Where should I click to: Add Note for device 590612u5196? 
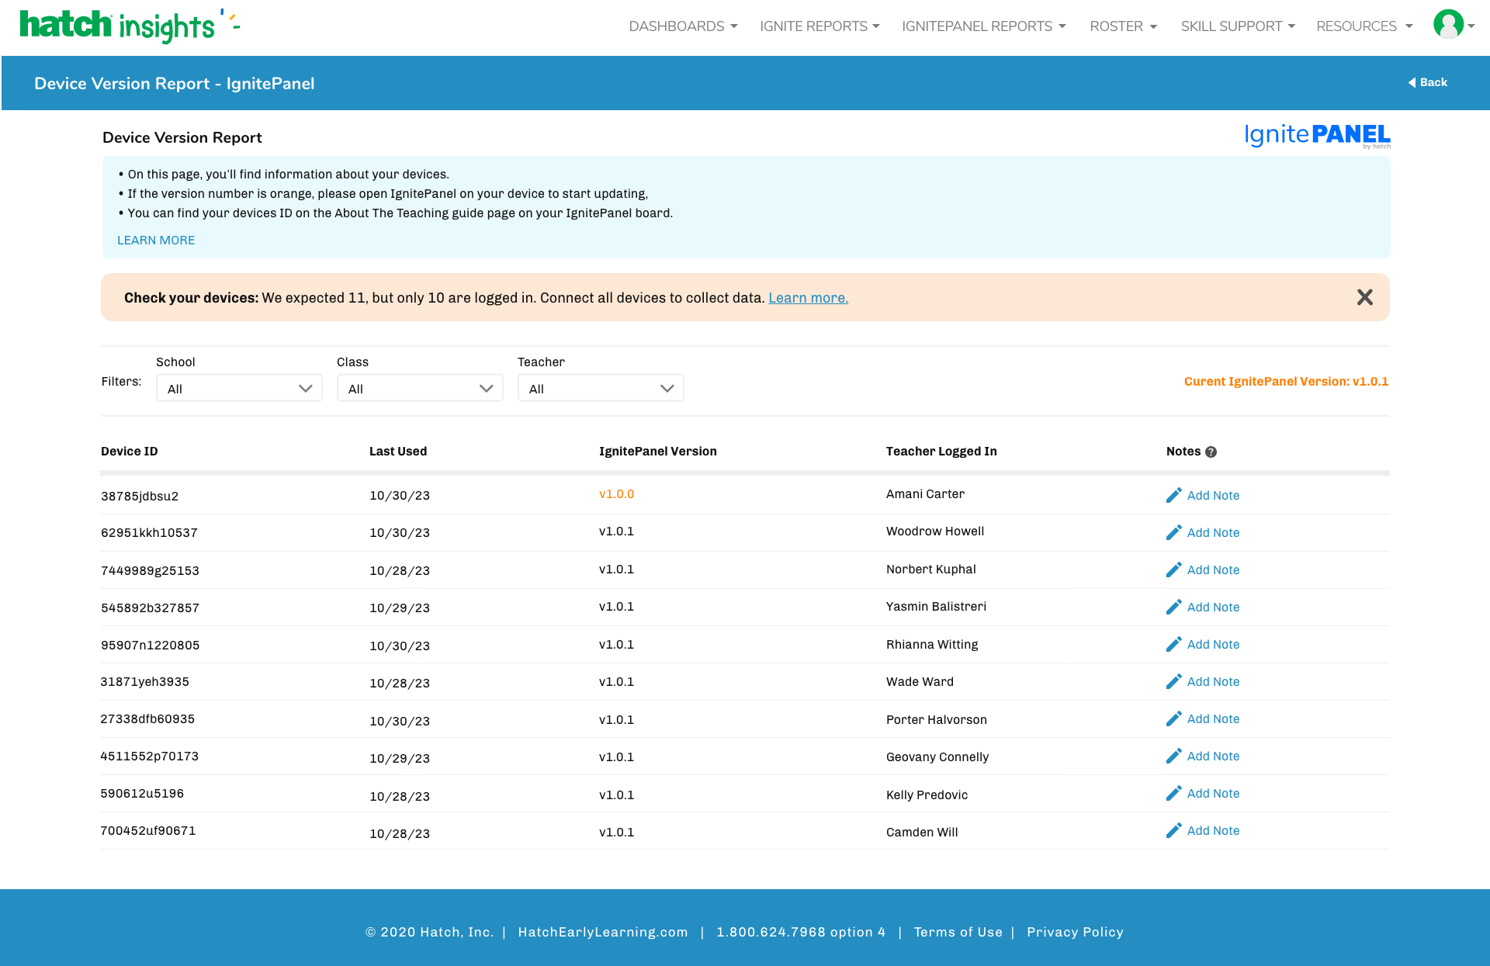pos(1213,793)
